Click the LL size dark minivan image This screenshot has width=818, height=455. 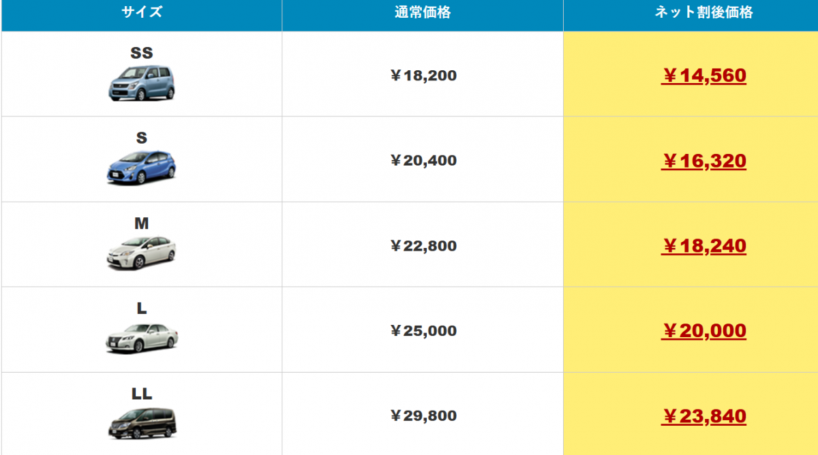[141, 423]
